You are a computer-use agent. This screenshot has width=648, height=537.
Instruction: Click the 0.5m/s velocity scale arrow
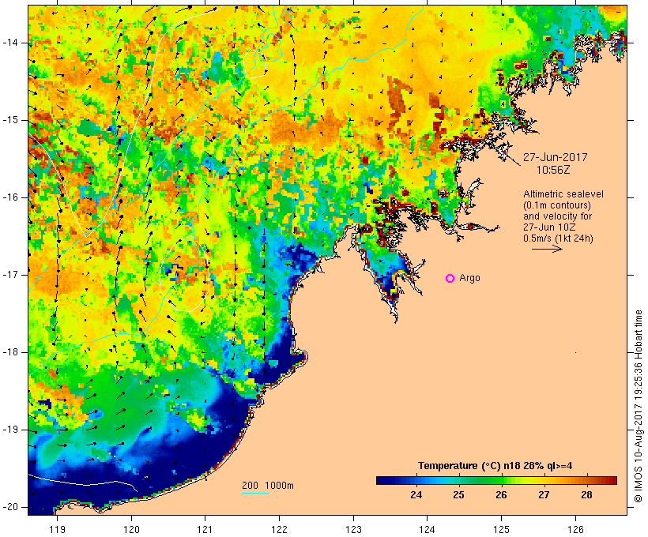547,249
